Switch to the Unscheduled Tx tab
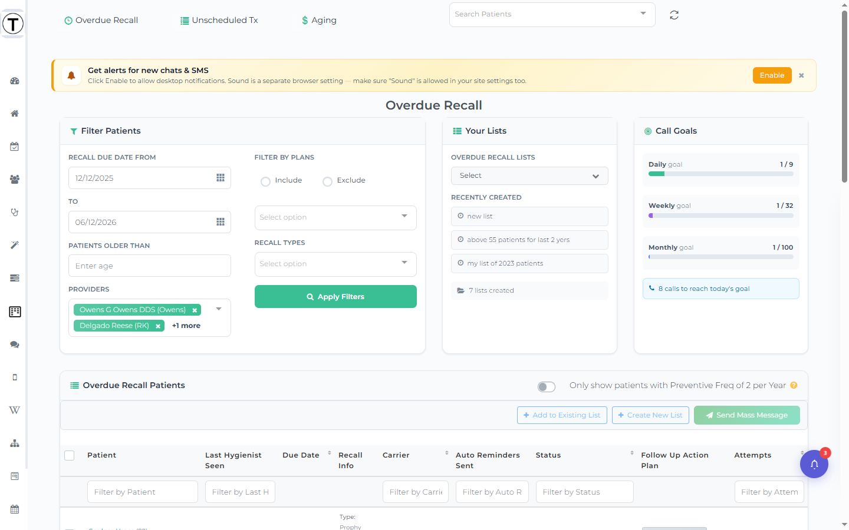Image resolution: width=849 pixels, height=530 pixels. (x=219, y=20)
